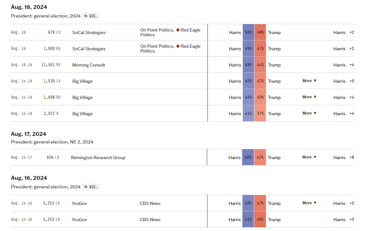Expand More for YouGov 49%-47% poll

pos(309,203)
